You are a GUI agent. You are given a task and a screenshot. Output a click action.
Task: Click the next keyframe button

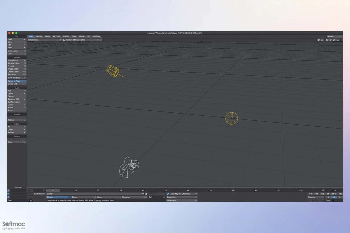[334, 194]
